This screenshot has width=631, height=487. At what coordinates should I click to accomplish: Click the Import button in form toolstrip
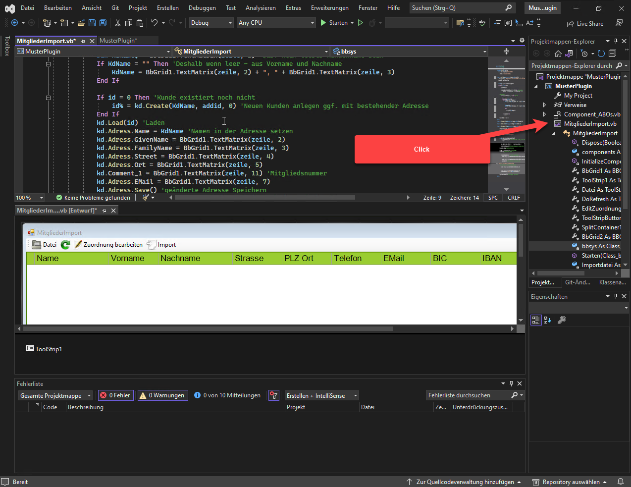pyautogui.click(x=162, y=245)
